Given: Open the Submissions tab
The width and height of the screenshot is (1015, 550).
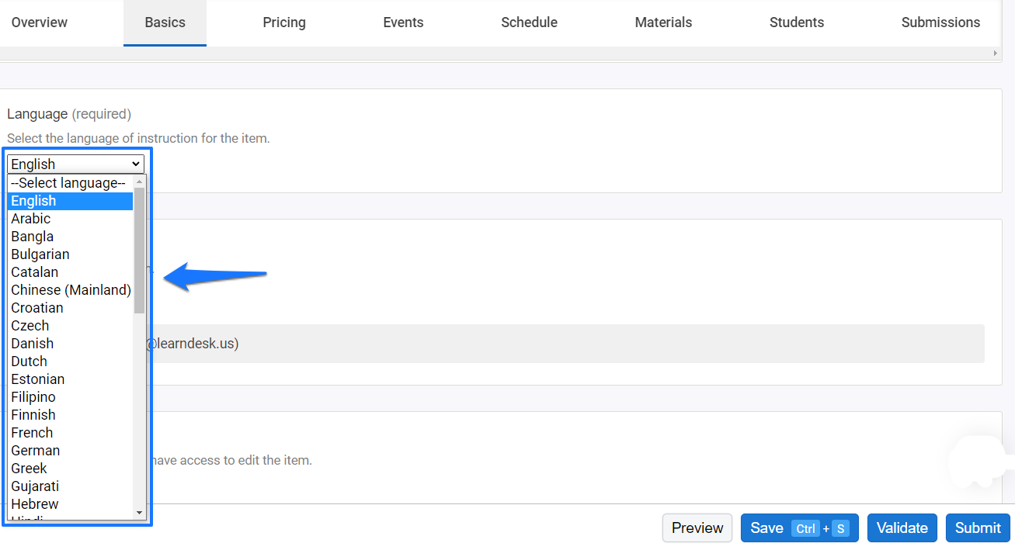Looking at the screenshot, I should coord(940,22).
